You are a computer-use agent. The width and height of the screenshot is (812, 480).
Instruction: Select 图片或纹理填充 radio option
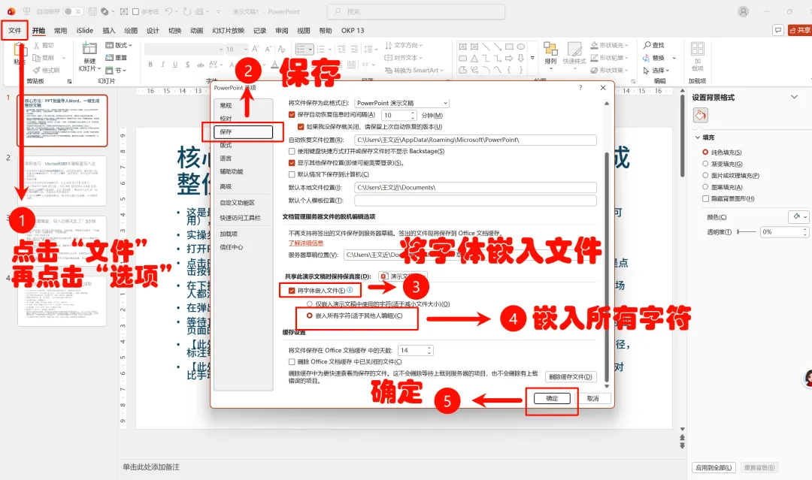coord(704,175)
